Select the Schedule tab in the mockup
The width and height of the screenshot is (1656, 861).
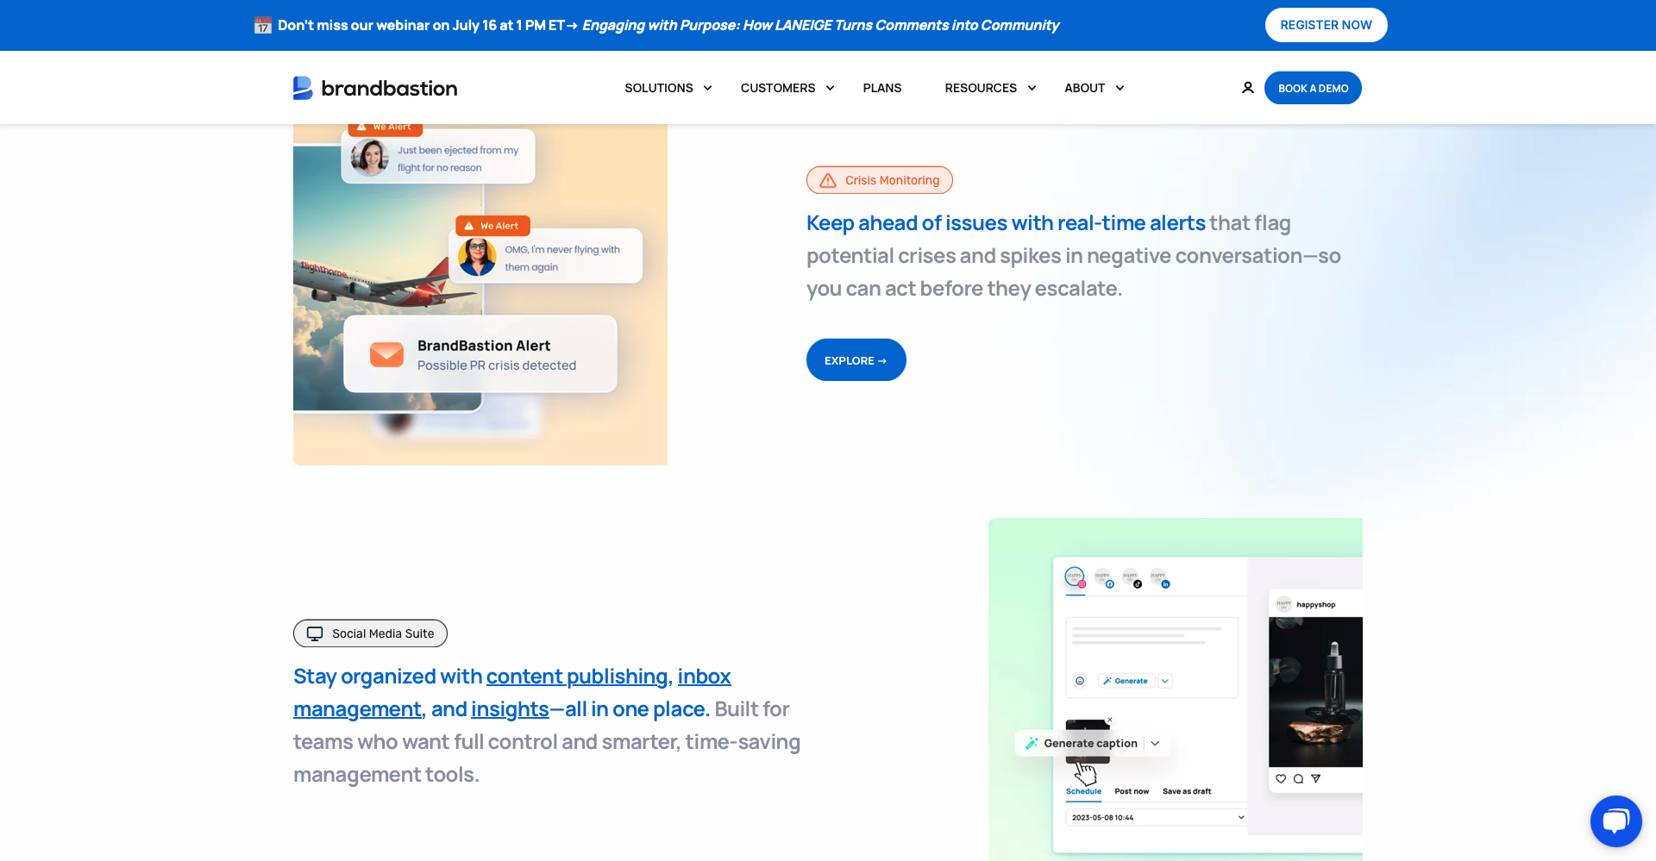pos(1083,791)
